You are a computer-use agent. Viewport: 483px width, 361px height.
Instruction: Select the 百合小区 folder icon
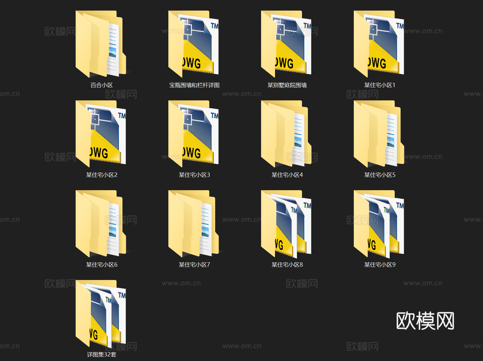pyautogui.click(x=101, y=44)
